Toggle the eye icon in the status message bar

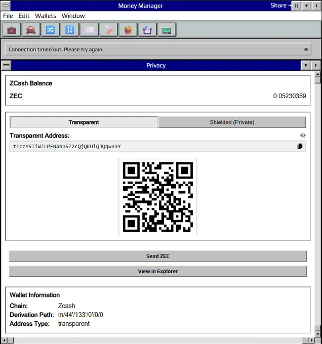[306, 50]
